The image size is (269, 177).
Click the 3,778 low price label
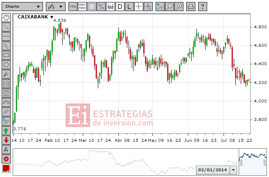pyautogui.click(x=20, y=129)
